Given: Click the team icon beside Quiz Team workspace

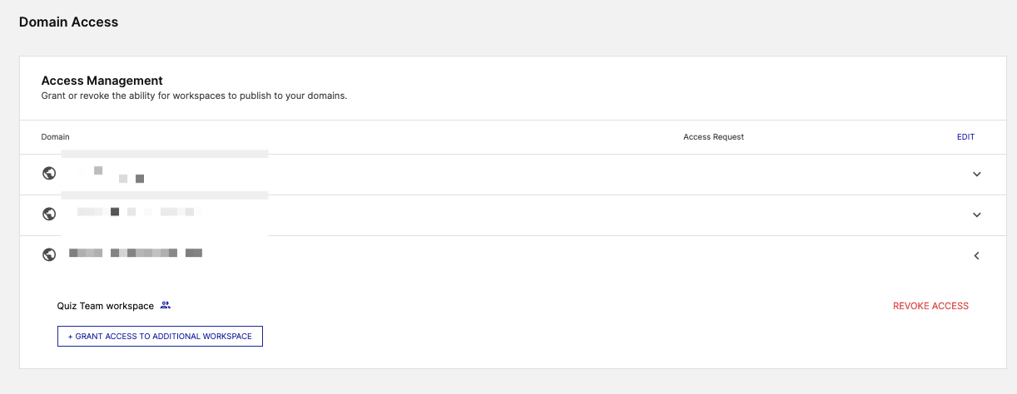Looking at the screenshot, I should pos(166,305).
